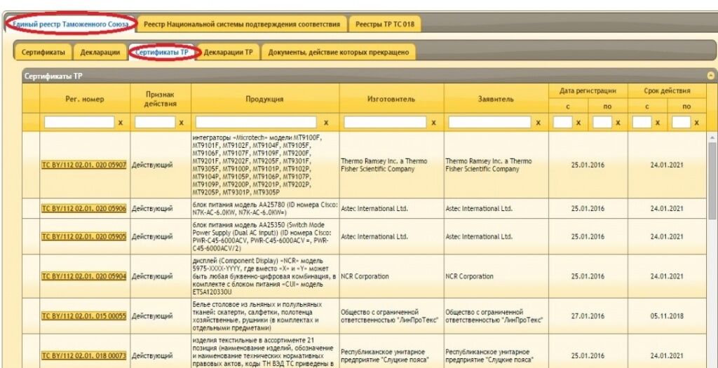Sort by the Признак действия column header
The height and width of the screenshot is (368, 718).
pyautogui.click(x=161, y=98)
